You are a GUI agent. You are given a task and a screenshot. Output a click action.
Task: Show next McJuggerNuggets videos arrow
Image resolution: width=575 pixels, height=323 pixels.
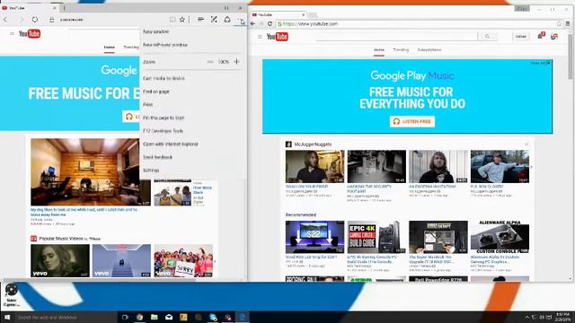[531, 167]
